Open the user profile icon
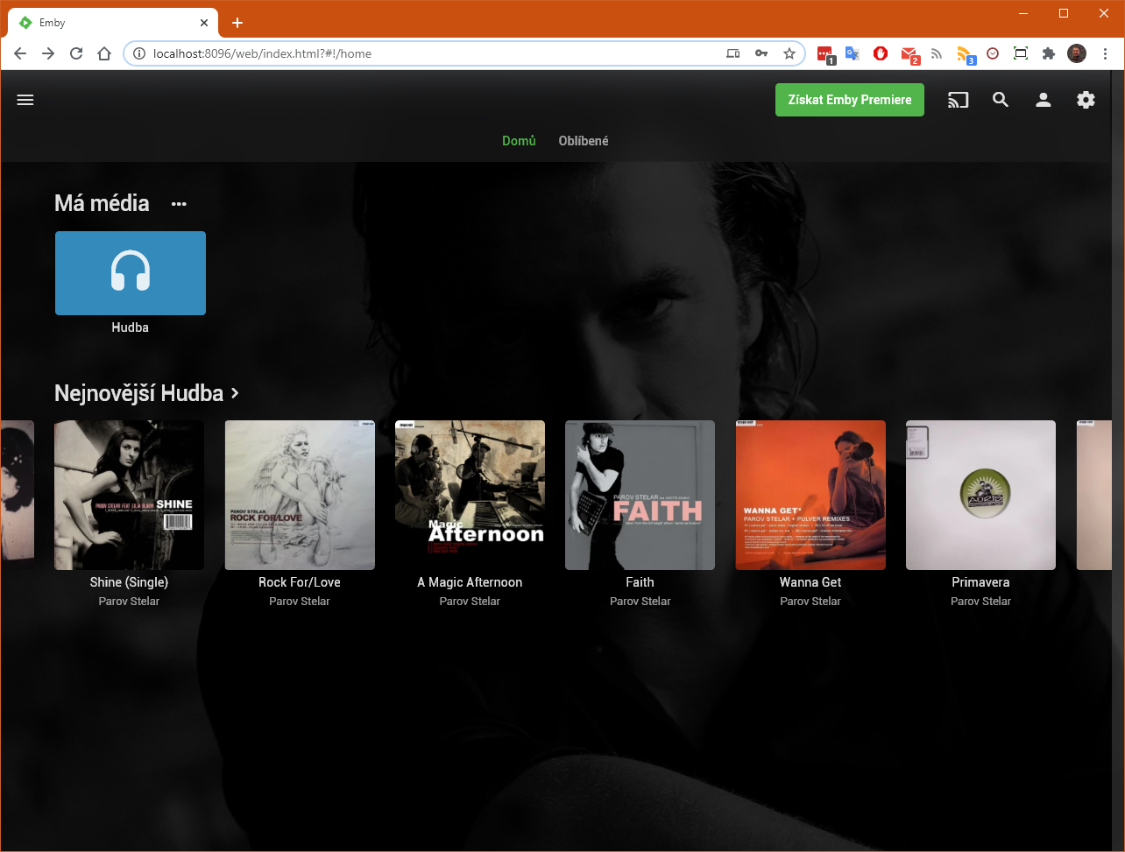This screenshot has height=852, width=1125. (1043, 100)
